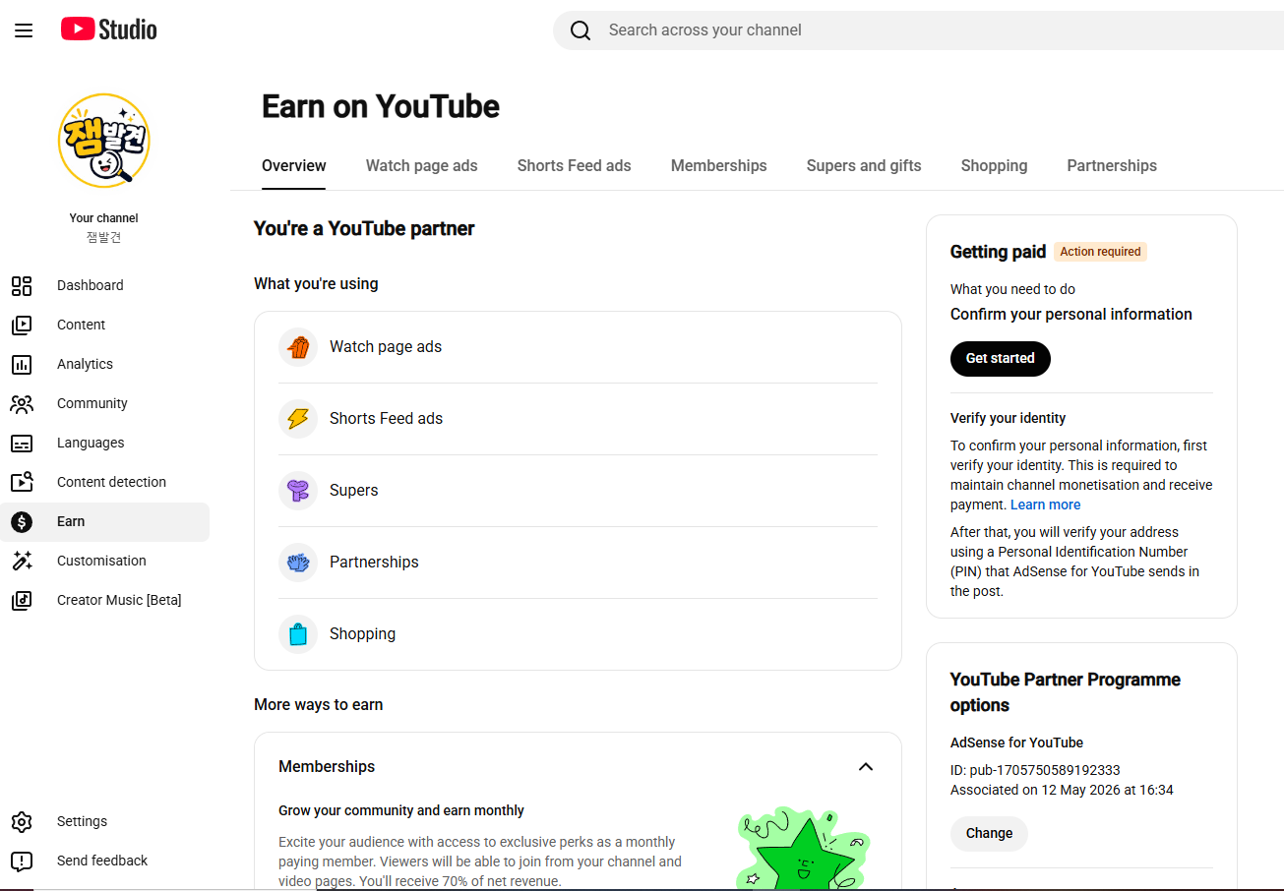
Task: Open the Content sidebar icon
Action: [x=22, y=325]
